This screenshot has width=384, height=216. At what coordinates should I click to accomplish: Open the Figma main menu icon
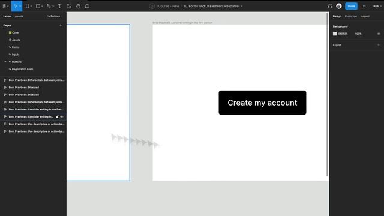[4, 6]
